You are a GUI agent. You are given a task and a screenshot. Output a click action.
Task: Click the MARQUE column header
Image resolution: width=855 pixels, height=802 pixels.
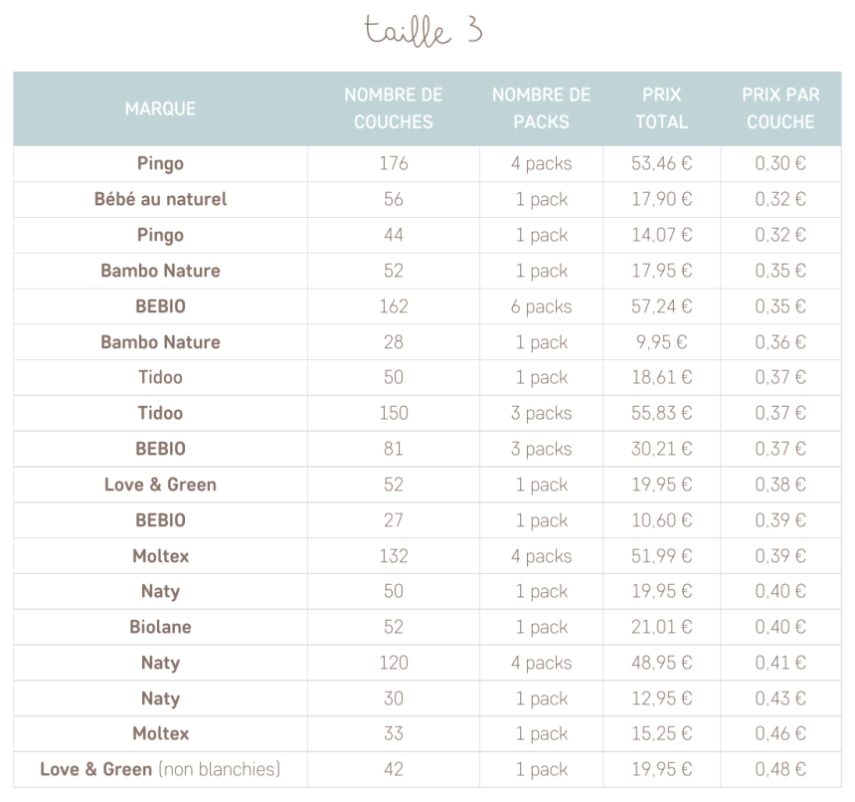[160, 108]
